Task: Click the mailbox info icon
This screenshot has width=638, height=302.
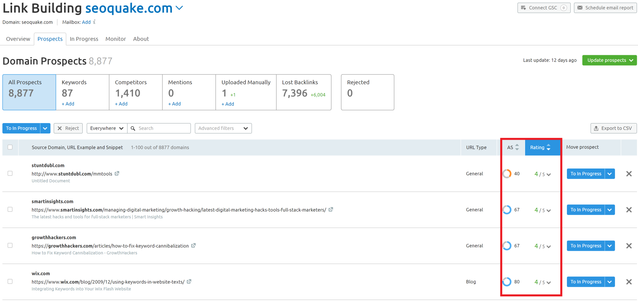Action: [x=94, y=22]
